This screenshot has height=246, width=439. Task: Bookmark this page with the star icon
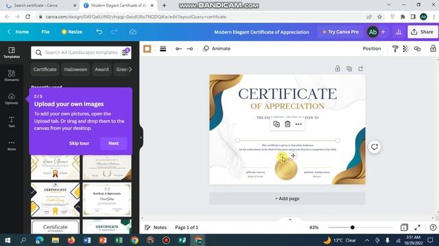379,16
